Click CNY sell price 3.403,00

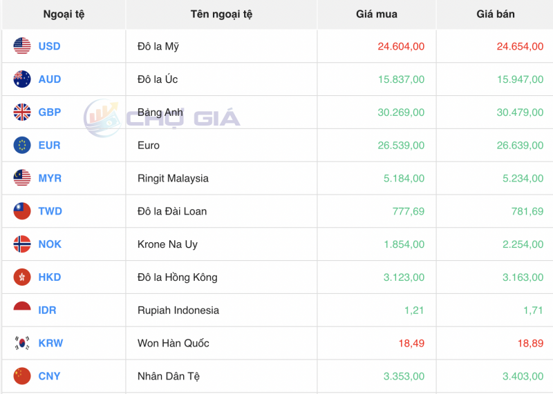tap(523, 376)
